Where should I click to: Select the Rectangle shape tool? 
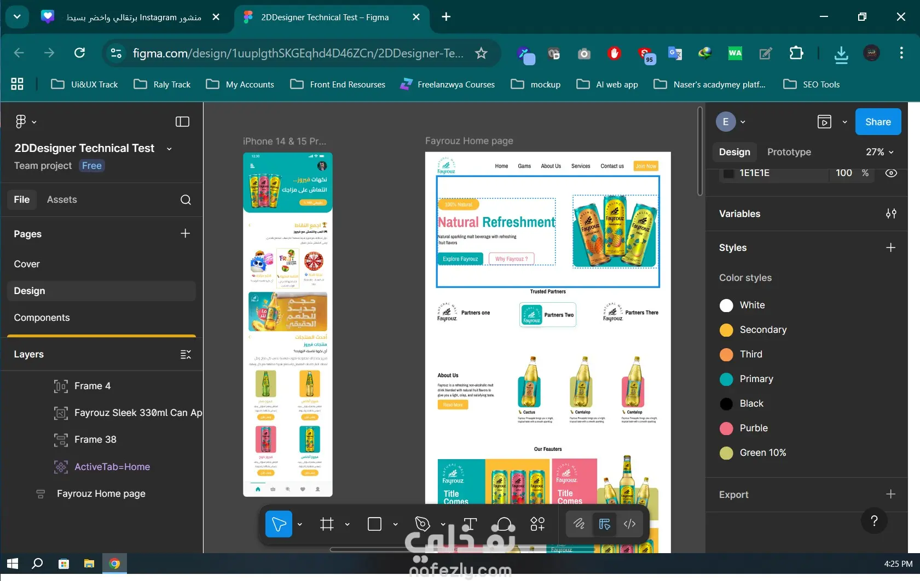click(374, 524)
